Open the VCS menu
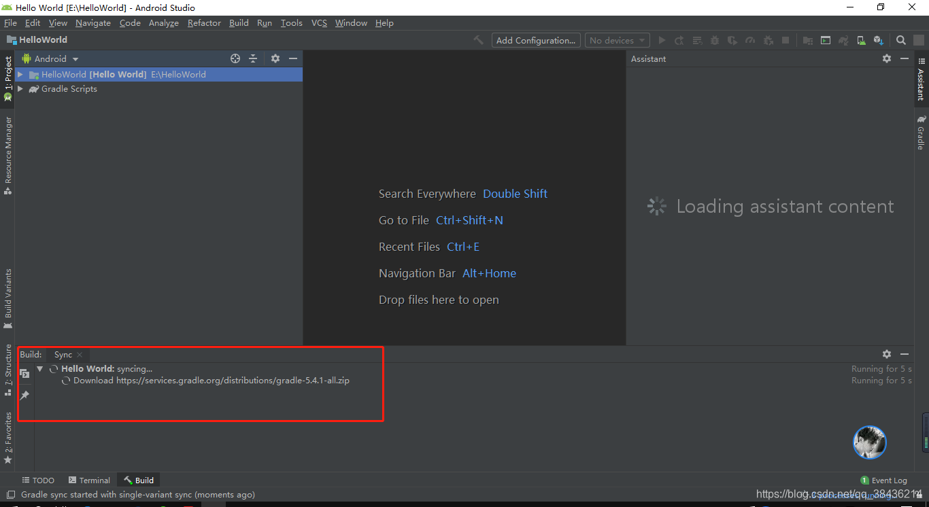 click(x=319, y=22)
